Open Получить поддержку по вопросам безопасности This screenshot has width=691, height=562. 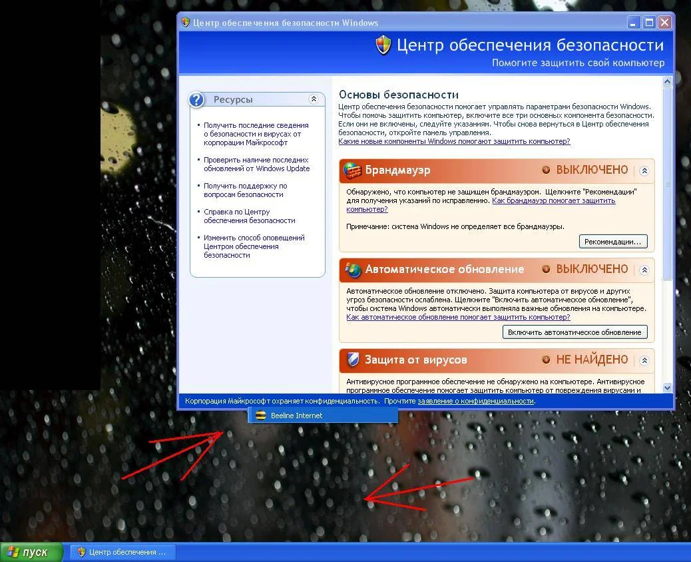245,190
